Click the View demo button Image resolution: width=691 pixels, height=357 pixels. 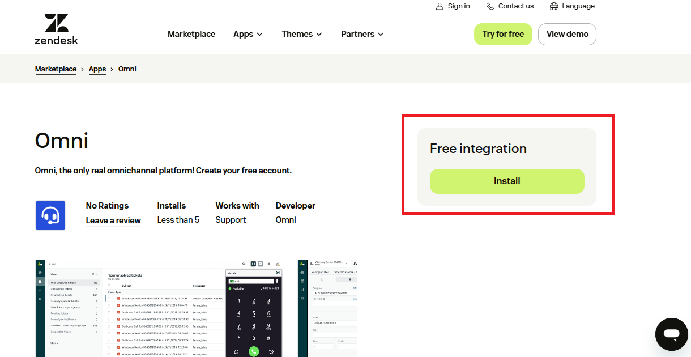point(567,34)
